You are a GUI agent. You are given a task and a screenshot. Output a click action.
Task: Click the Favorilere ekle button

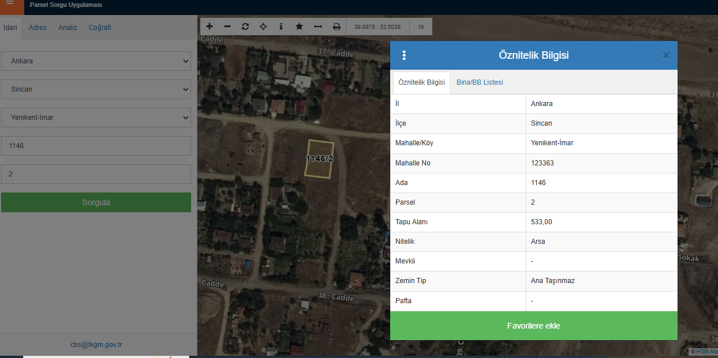click(x=533, y=326)
